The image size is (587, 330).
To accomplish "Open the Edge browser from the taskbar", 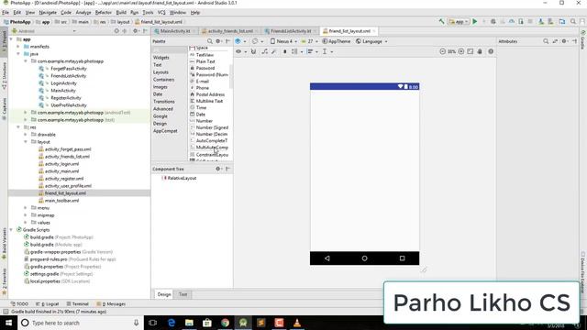I will (x=172, y=323).
